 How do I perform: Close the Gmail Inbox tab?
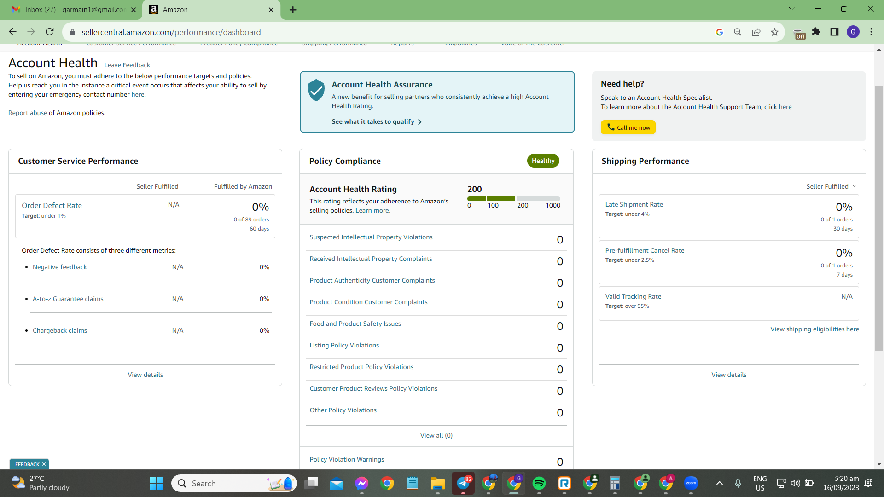click(x=134, y=10)
